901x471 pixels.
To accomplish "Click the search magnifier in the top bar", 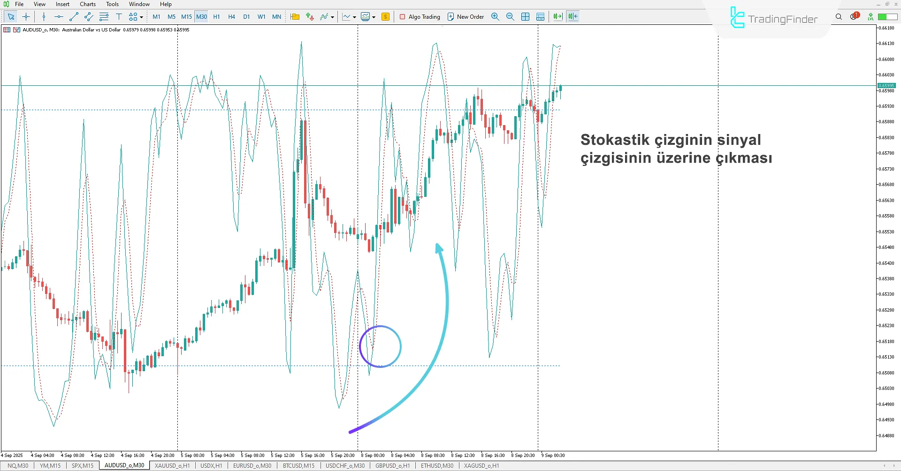I will tap(839, 16).
